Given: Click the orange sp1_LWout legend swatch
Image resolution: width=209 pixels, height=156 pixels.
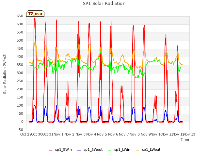Looking at the screenshot, I should click(x=137, y=150).
